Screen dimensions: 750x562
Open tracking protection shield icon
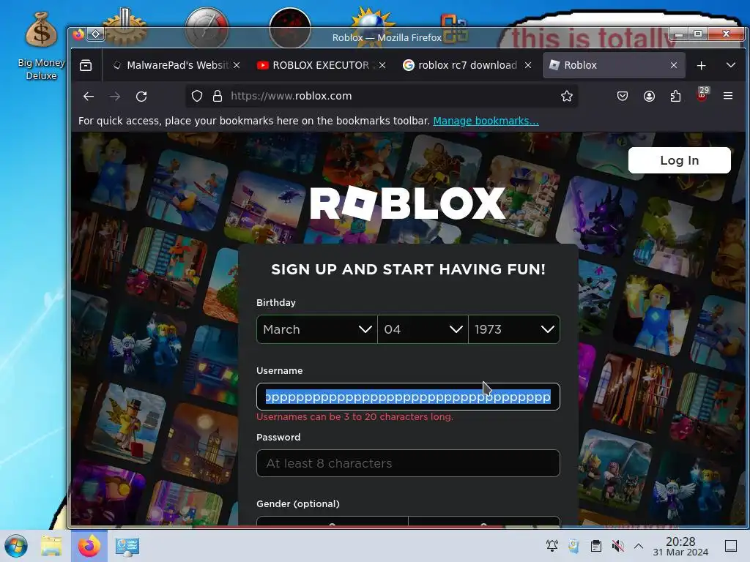tap(196, 96)
